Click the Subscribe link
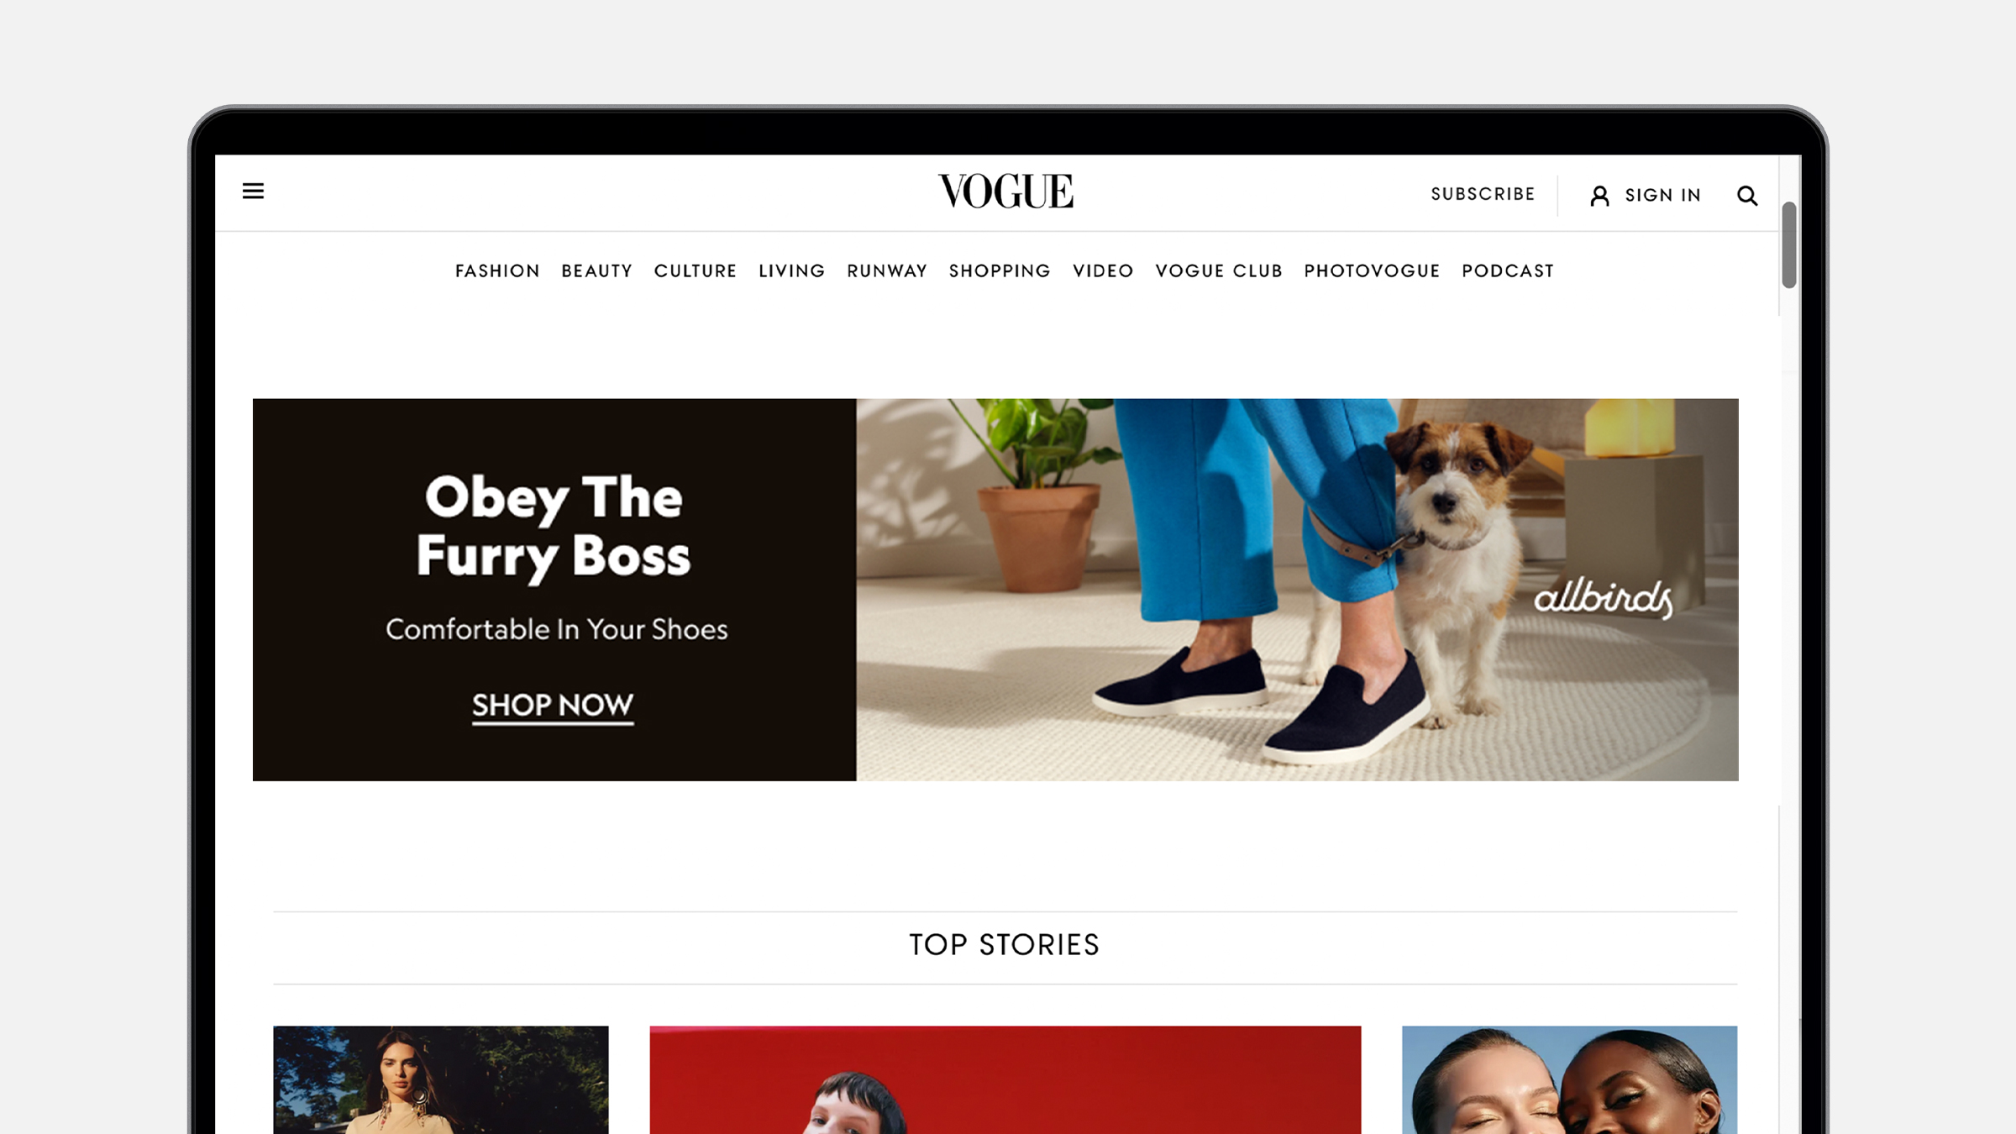Screen dimensions: 2016x1134 coord(1483,194)
